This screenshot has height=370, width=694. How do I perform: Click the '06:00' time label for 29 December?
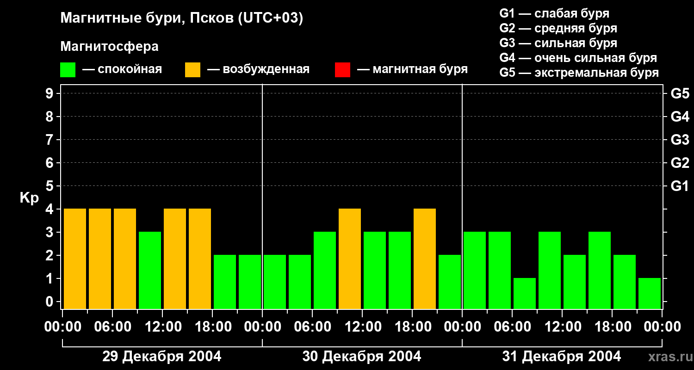(x=112, y=327)
